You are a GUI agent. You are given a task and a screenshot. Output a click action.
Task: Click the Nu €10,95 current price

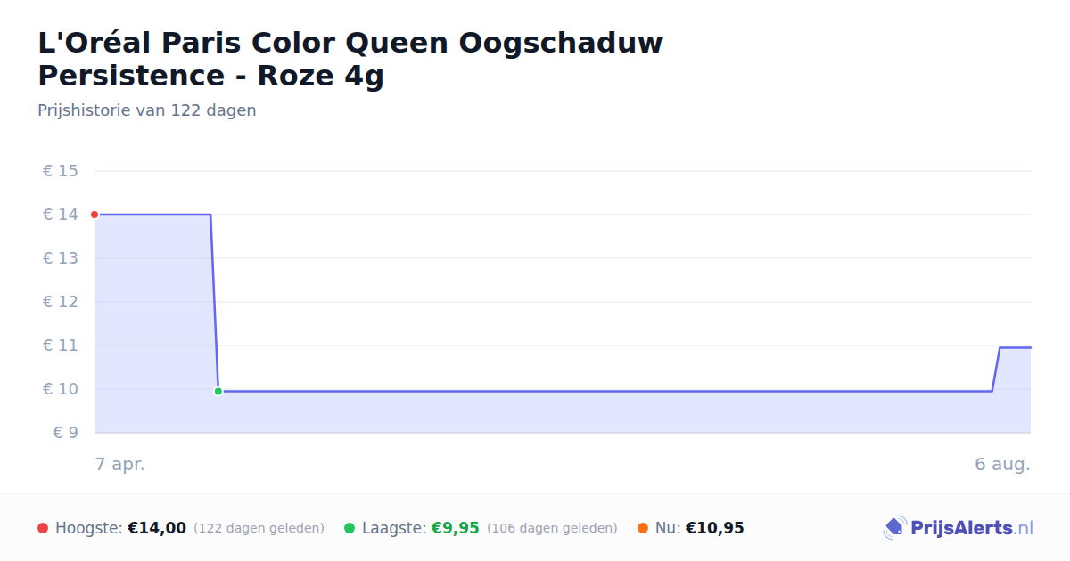pyautogui.click(x=715, y=528)
